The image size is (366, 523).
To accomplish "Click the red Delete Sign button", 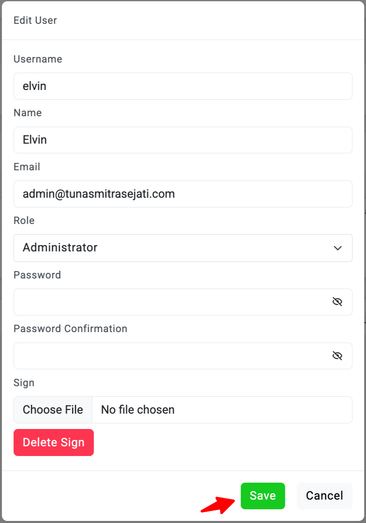I will (54, 443).
